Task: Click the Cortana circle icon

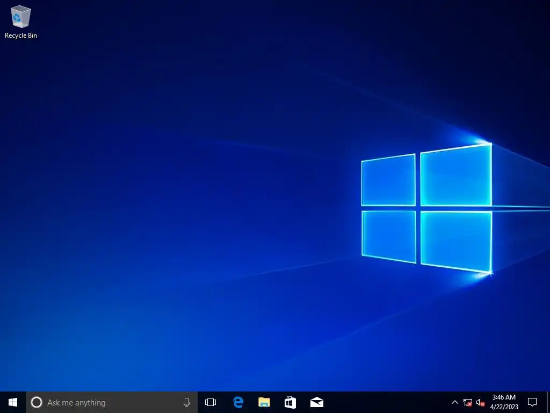Action: point(37,402)
